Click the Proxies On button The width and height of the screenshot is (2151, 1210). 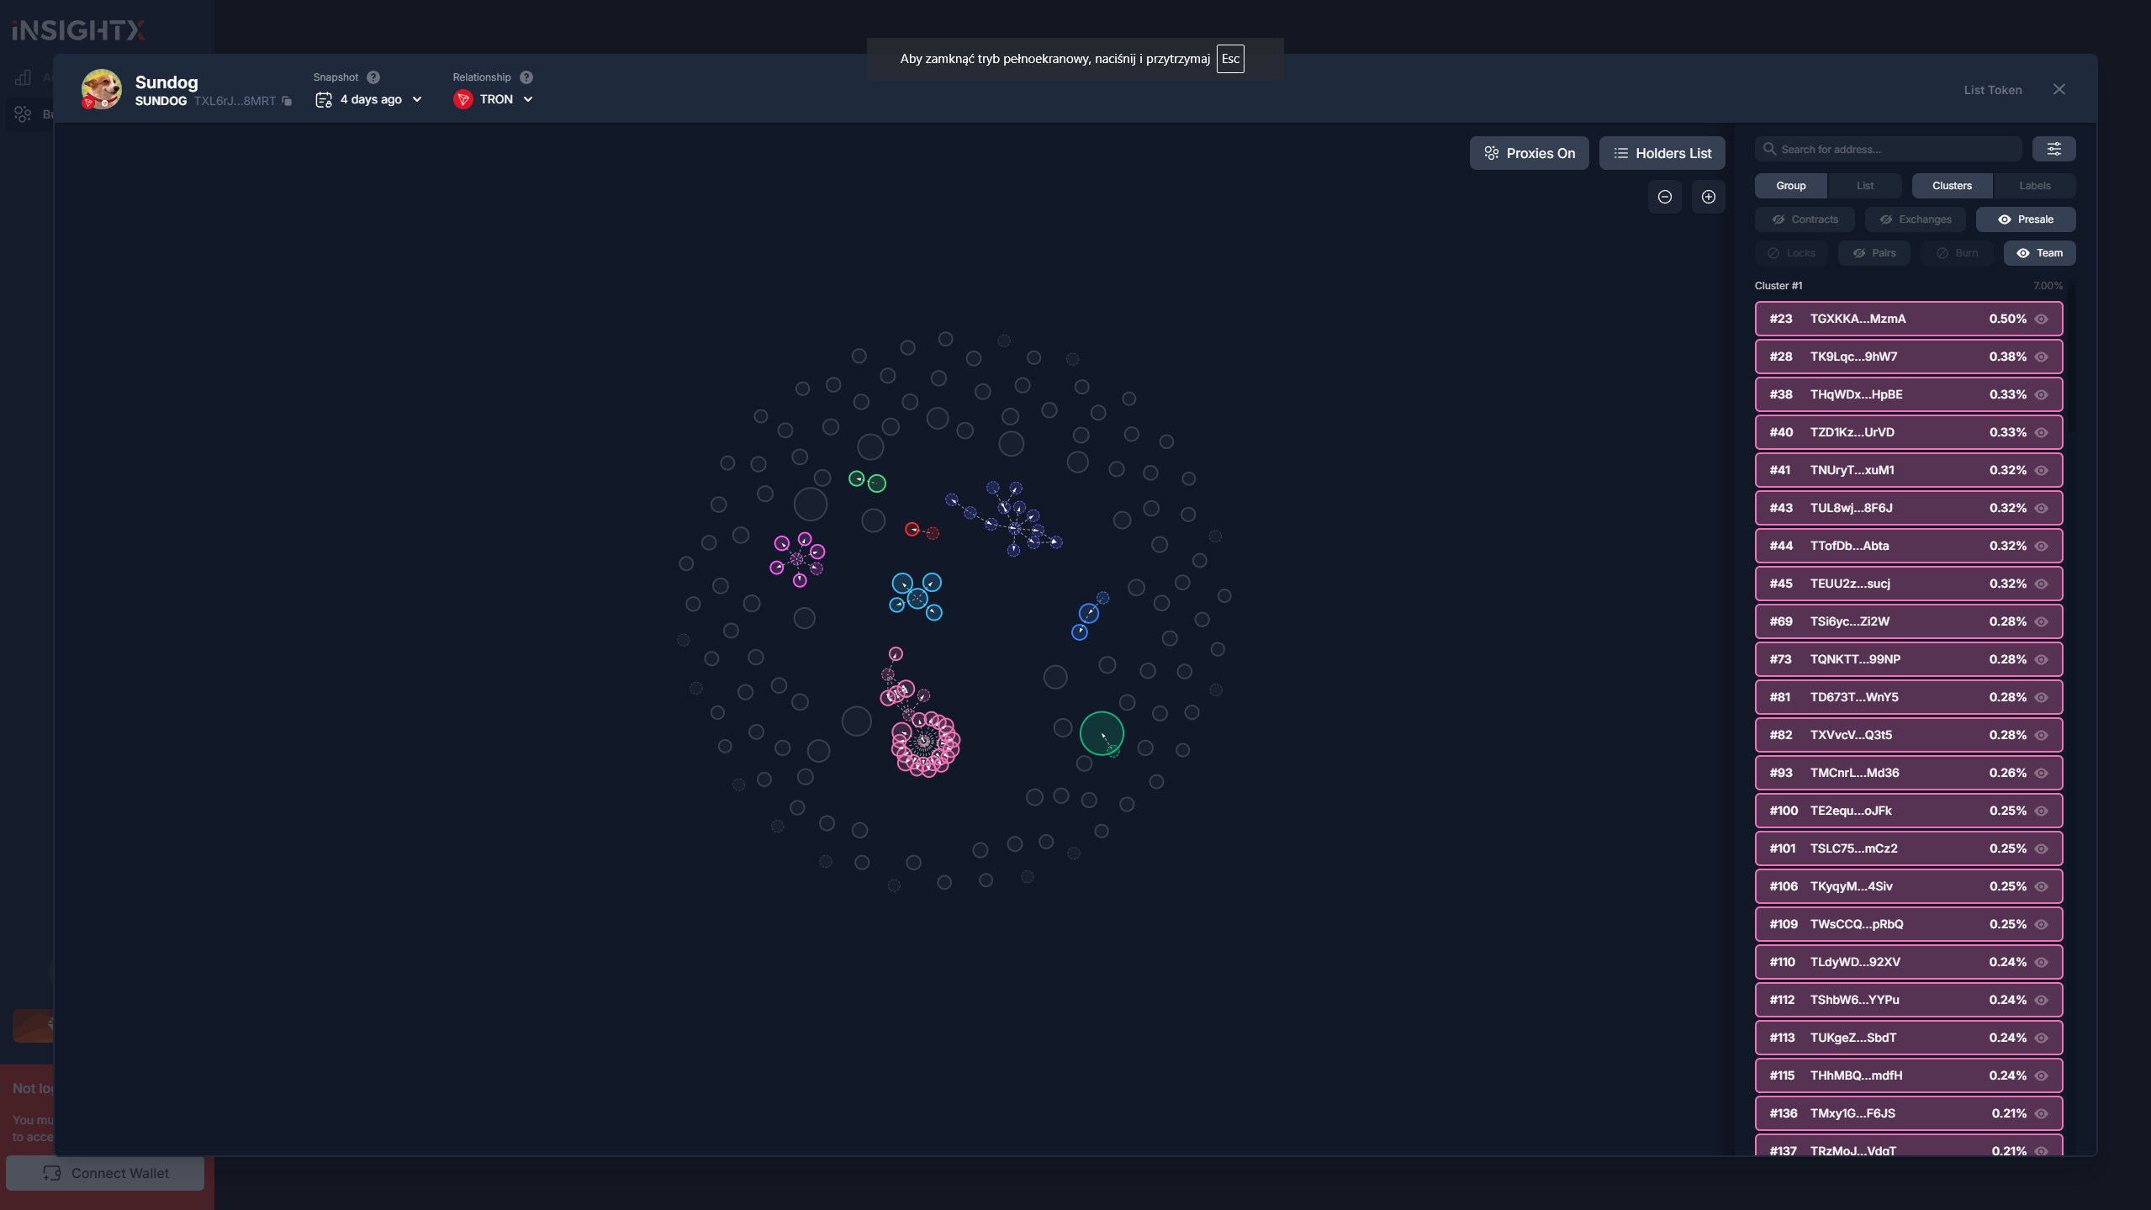pyautogui.click(x=1528, y=153)
